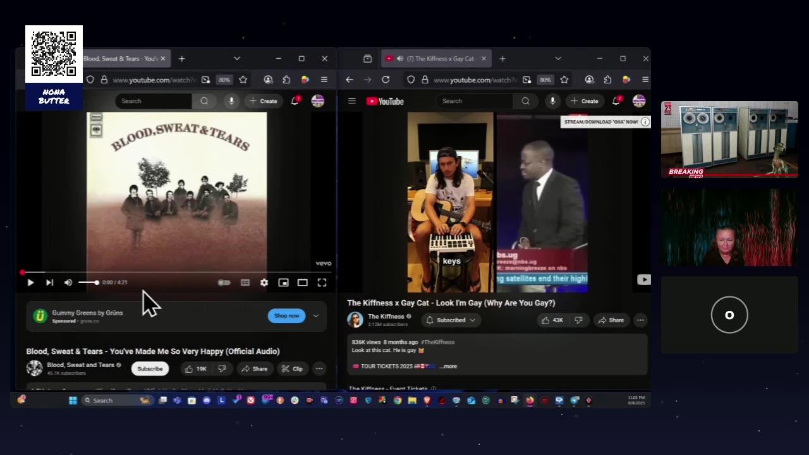
Task: Share The Kiffness x Gay Cat video
Action: (611, 320)
